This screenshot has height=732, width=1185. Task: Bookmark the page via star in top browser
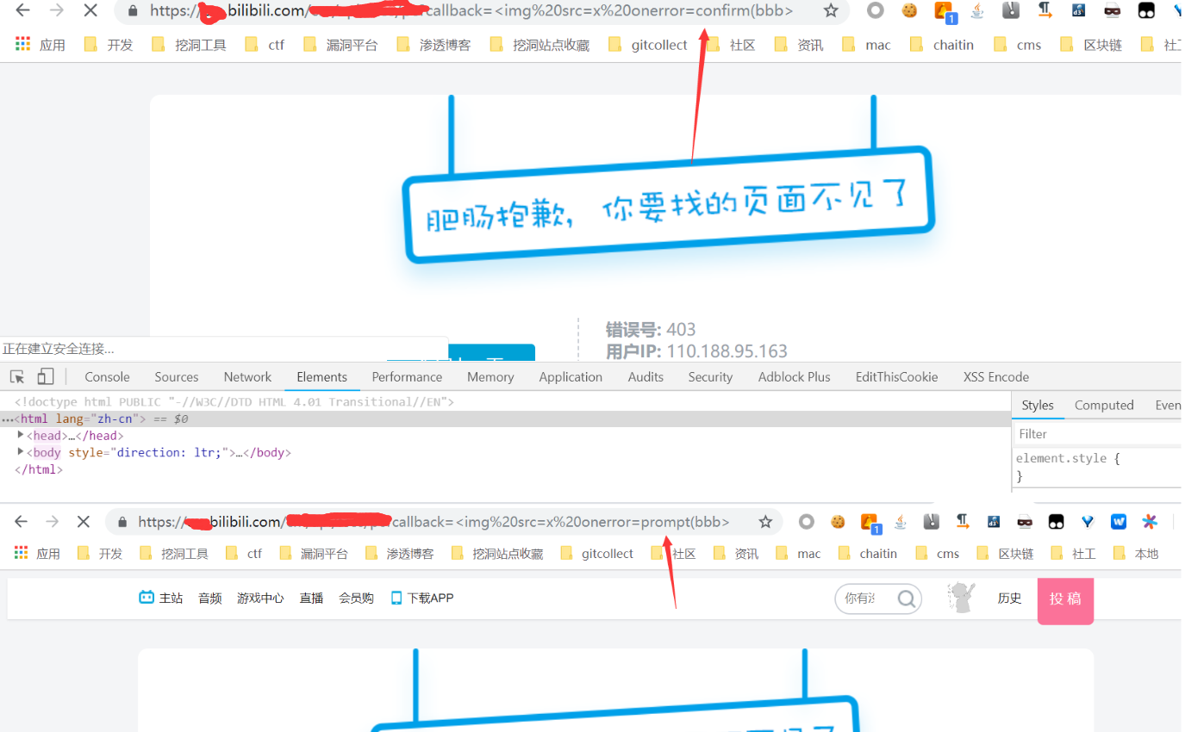pos(831,10)
